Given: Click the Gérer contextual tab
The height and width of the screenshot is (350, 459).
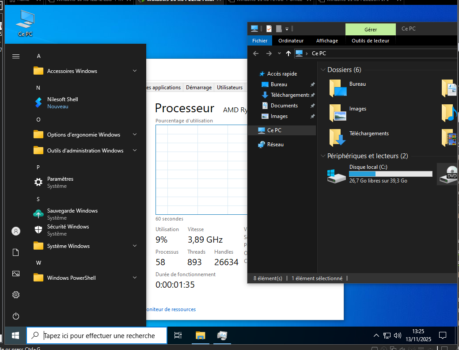Looking at the screenshot, I should pyautogui.click(x=371, y=30).
